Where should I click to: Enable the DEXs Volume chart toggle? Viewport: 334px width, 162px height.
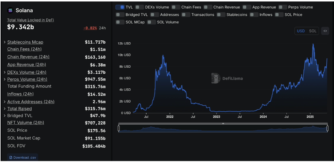[x=139, y=7]
